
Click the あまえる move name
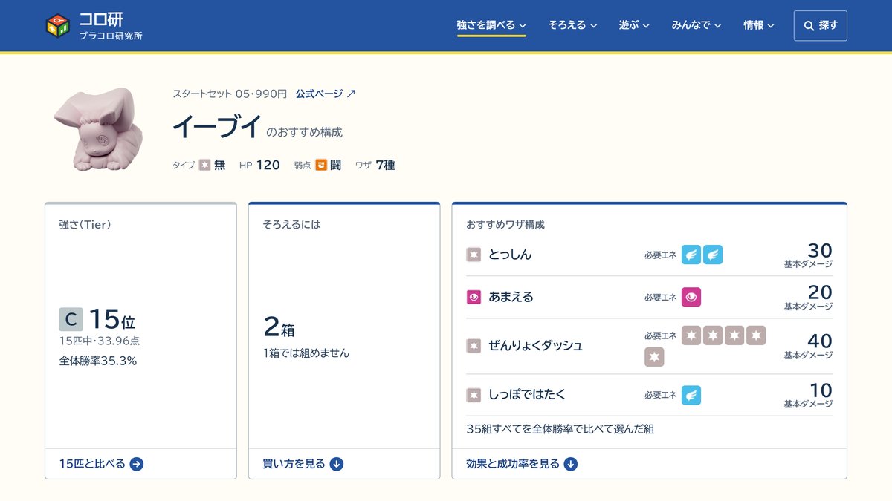coord(511,297)
